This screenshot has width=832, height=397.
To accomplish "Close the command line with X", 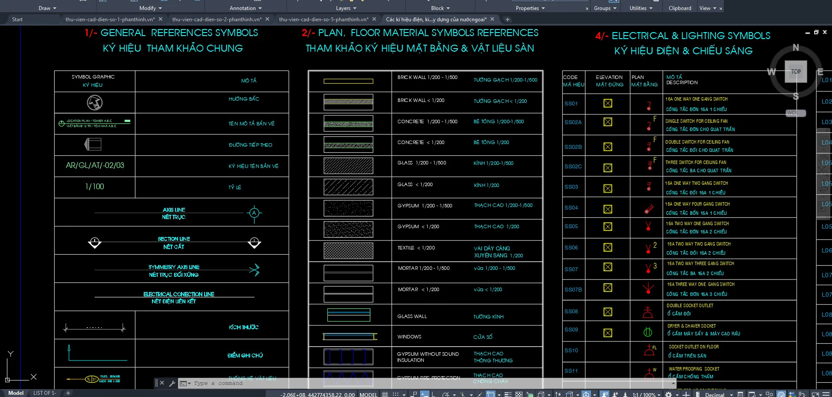I will (162, 383).
